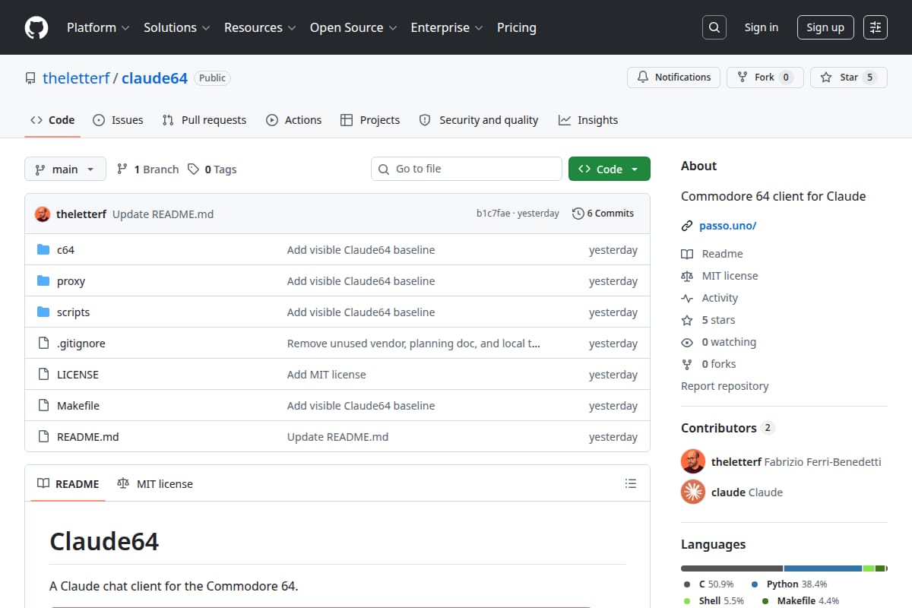Expand the Solutions menu
The height and width of the screenshot is (608, 912).
point(176,27)
